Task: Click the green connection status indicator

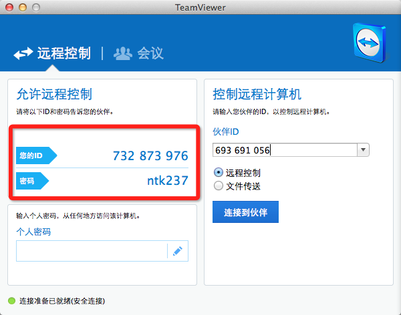Action: [x=11, y=301]
